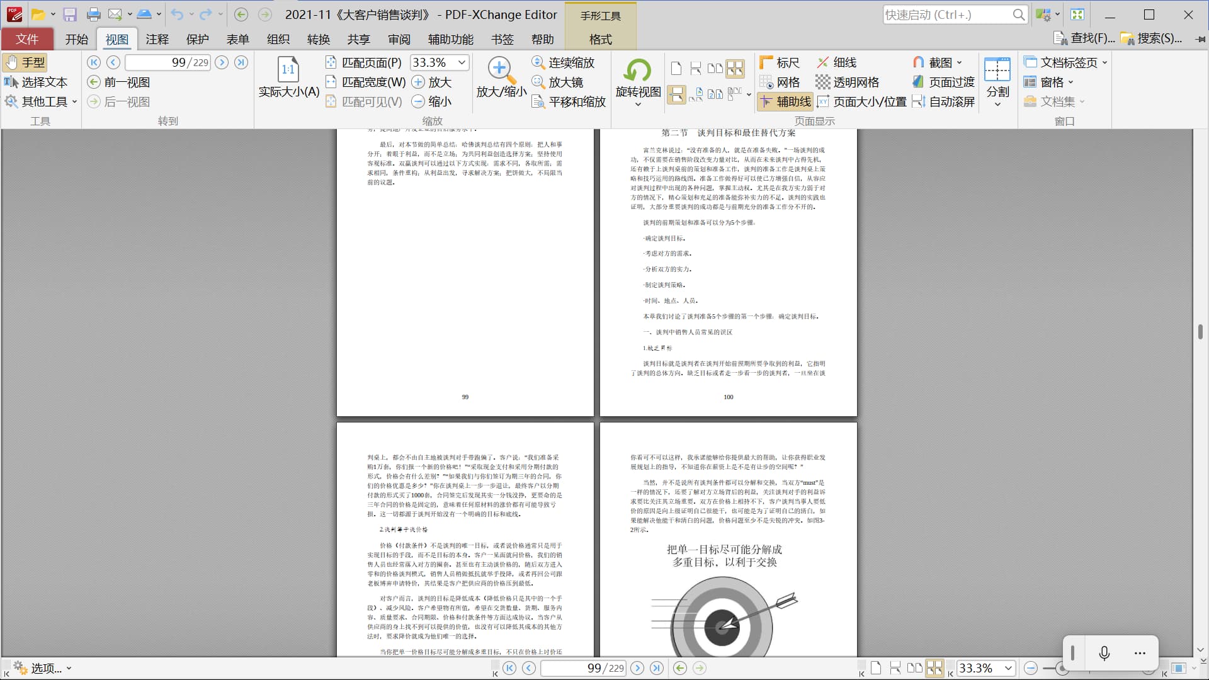Click the page number input field in the ribbon
The image size is (1209, 680).
pos(167,62)
